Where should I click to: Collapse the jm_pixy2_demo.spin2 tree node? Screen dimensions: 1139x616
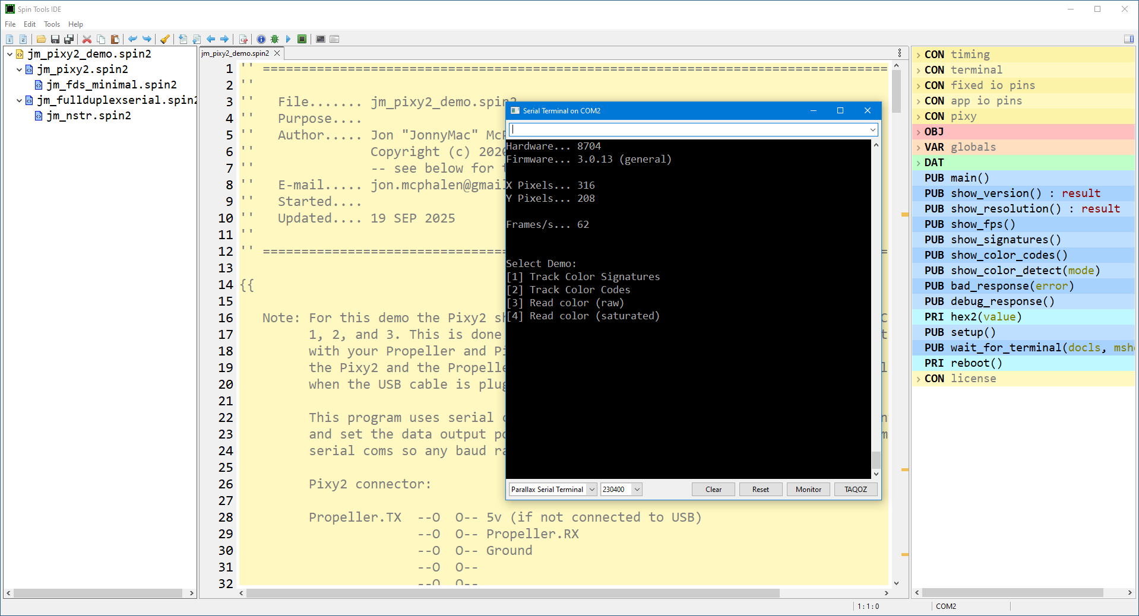(x=10, y=54)
